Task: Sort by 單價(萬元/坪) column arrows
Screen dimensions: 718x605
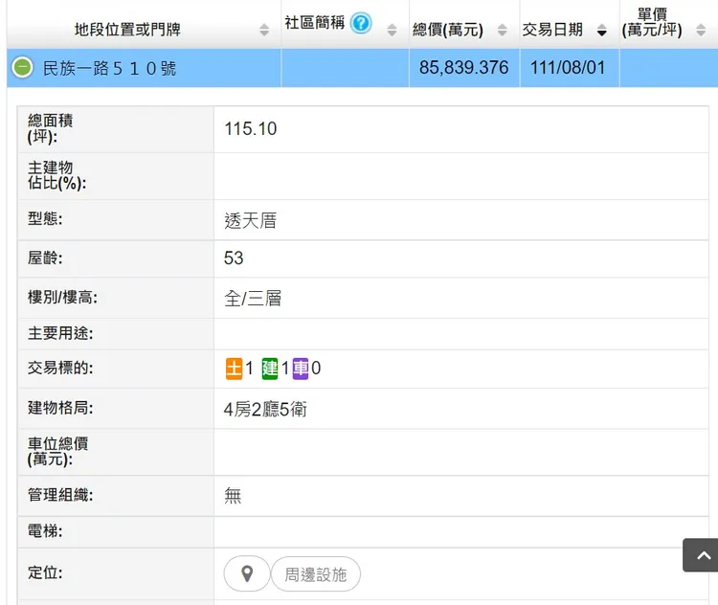Action: (x=701, y=31)
